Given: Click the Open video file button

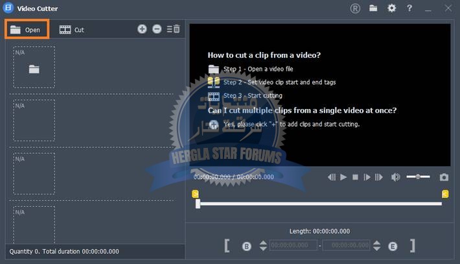Looking at the screenshot, I should [x=27, y=29].
